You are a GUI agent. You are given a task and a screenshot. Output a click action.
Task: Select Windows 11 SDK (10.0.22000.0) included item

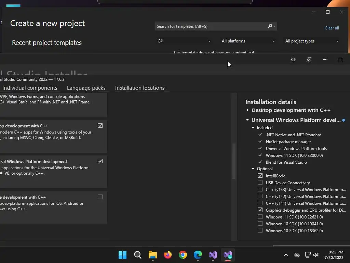click(294, 155)
